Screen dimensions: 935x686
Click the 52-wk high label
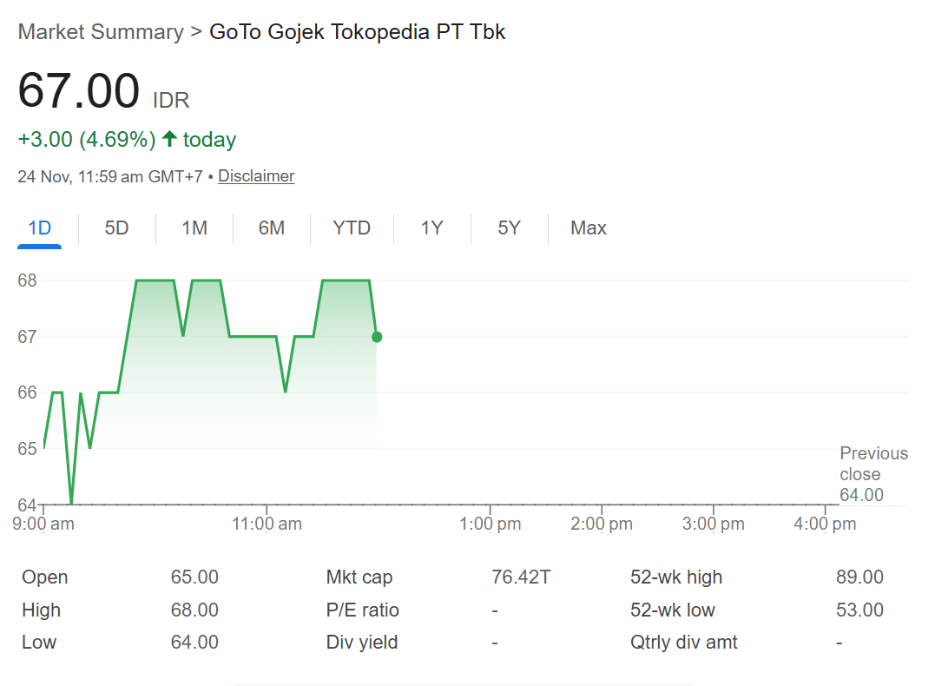(x=676, y=577)
